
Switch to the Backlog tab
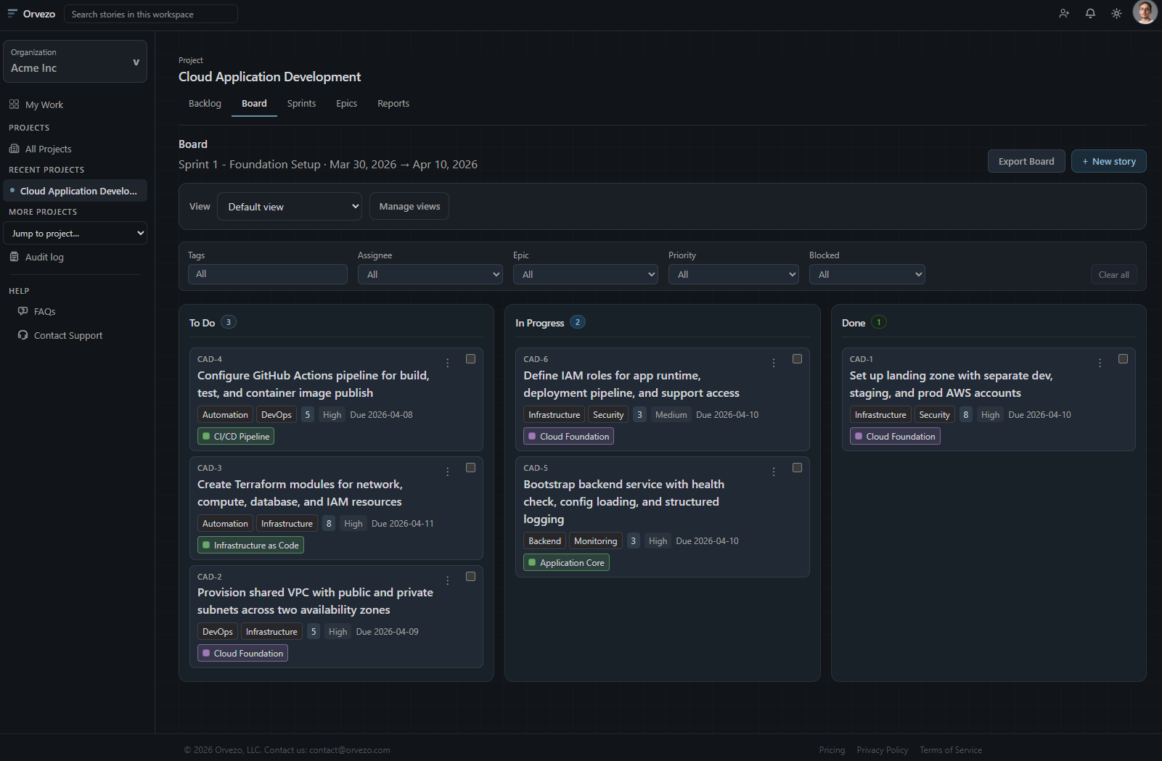tap(205, 104)
